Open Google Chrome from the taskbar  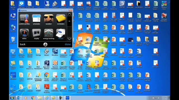pyautogui.click(x=33, y=98)
